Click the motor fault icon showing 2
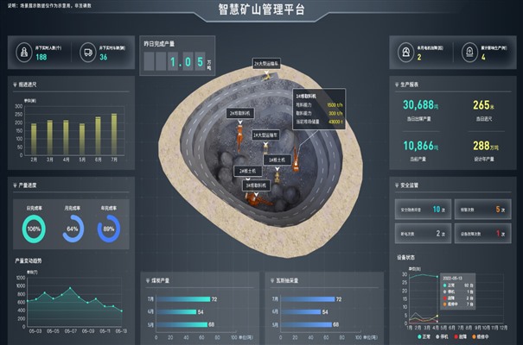The height and width of the screenshot is (345, 523). [x=405, y=53]
